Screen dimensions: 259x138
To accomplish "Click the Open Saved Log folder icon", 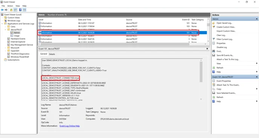I will pyautogui.click(x=213, y=23).
